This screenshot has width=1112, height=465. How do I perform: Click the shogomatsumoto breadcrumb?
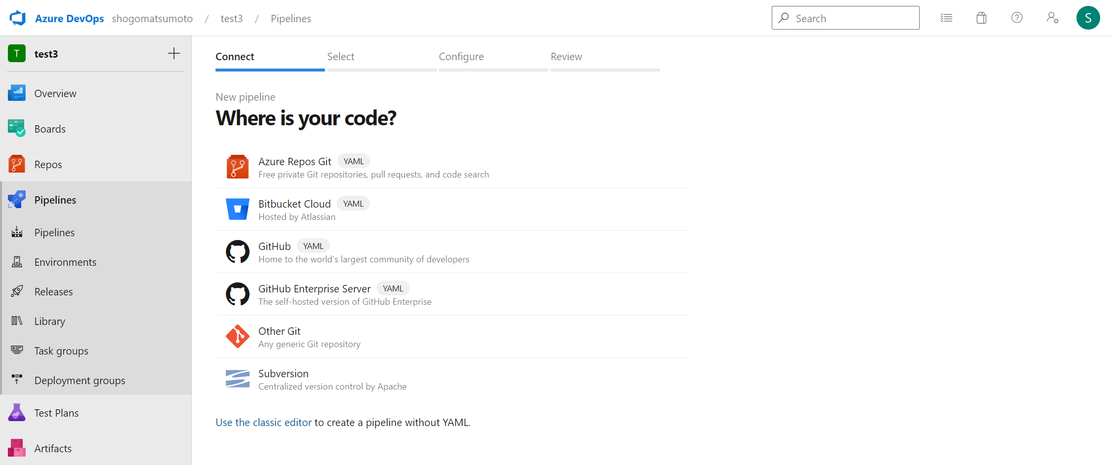click(x=152, y=18)
